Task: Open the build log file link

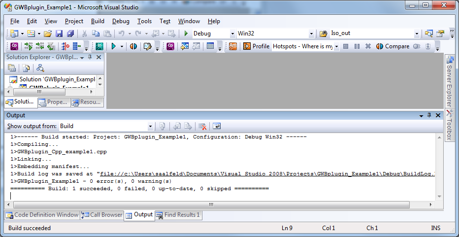Action: pyautogui.click(x=268, y=174)
